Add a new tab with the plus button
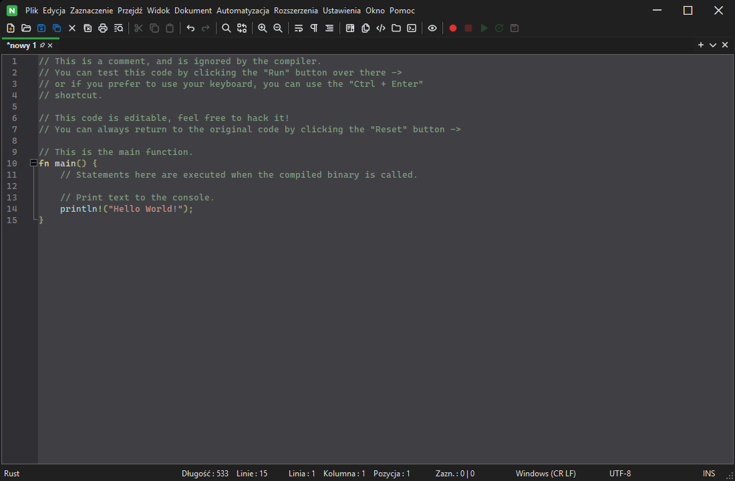Screen dimensions: 735x481 [701, 45]
